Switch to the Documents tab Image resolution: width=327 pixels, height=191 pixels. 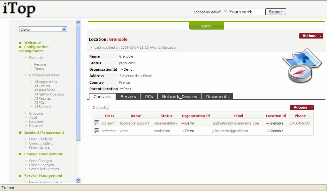pos(217,96)
